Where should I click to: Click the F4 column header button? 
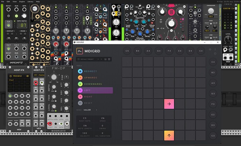point(169,51)
